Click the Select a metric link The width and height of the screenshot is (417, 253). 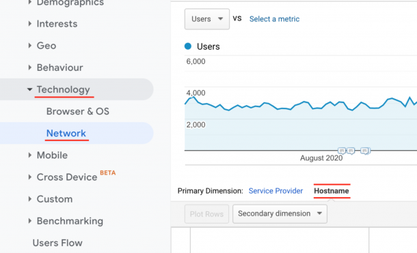(x=274, y=19)
